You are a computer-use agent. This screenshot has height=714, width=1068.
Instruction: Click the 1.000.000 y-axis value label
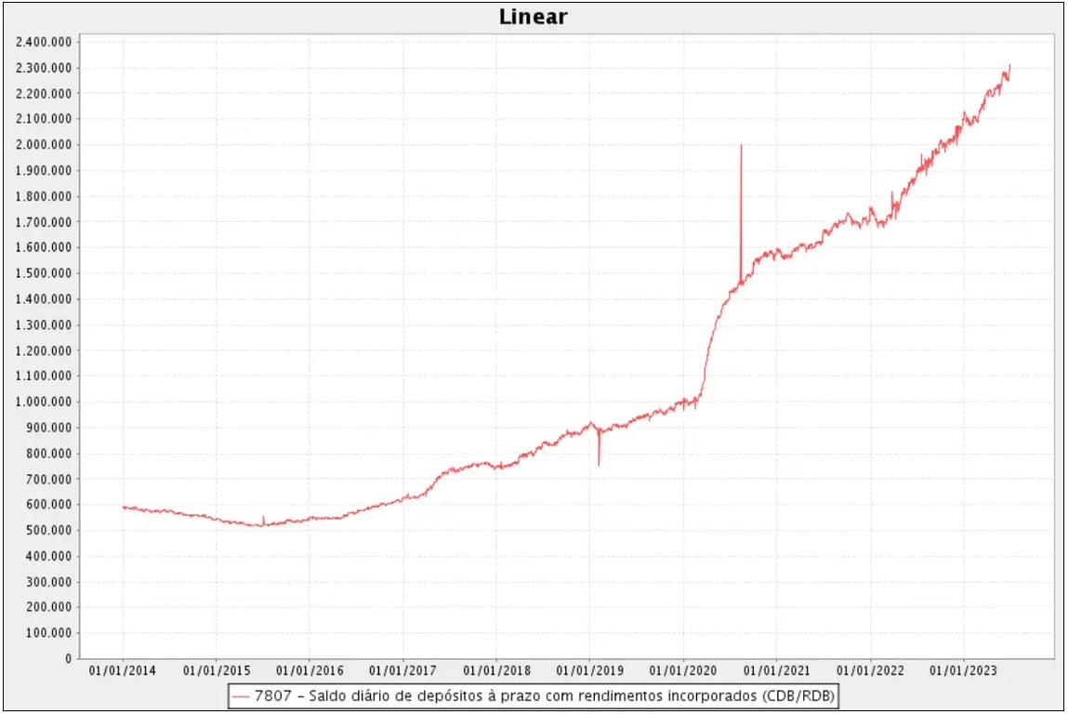44,402
